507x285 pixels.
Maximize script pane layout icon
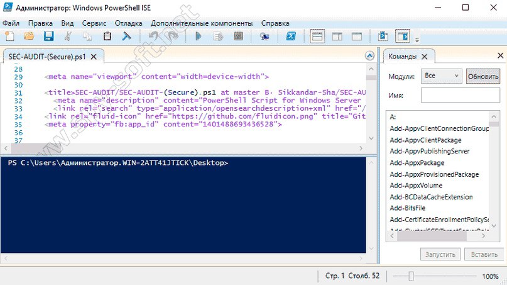357,36
